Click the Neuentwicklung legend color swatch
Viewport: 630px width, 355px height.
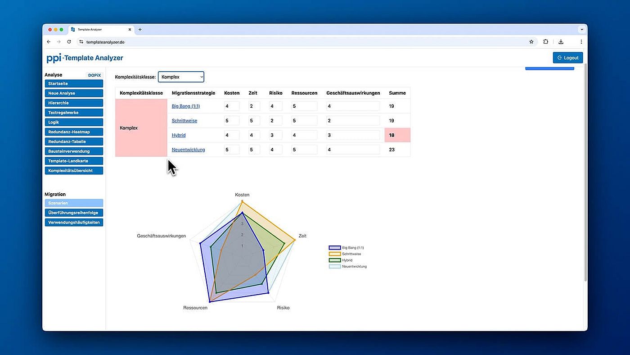tap(334, 267)
